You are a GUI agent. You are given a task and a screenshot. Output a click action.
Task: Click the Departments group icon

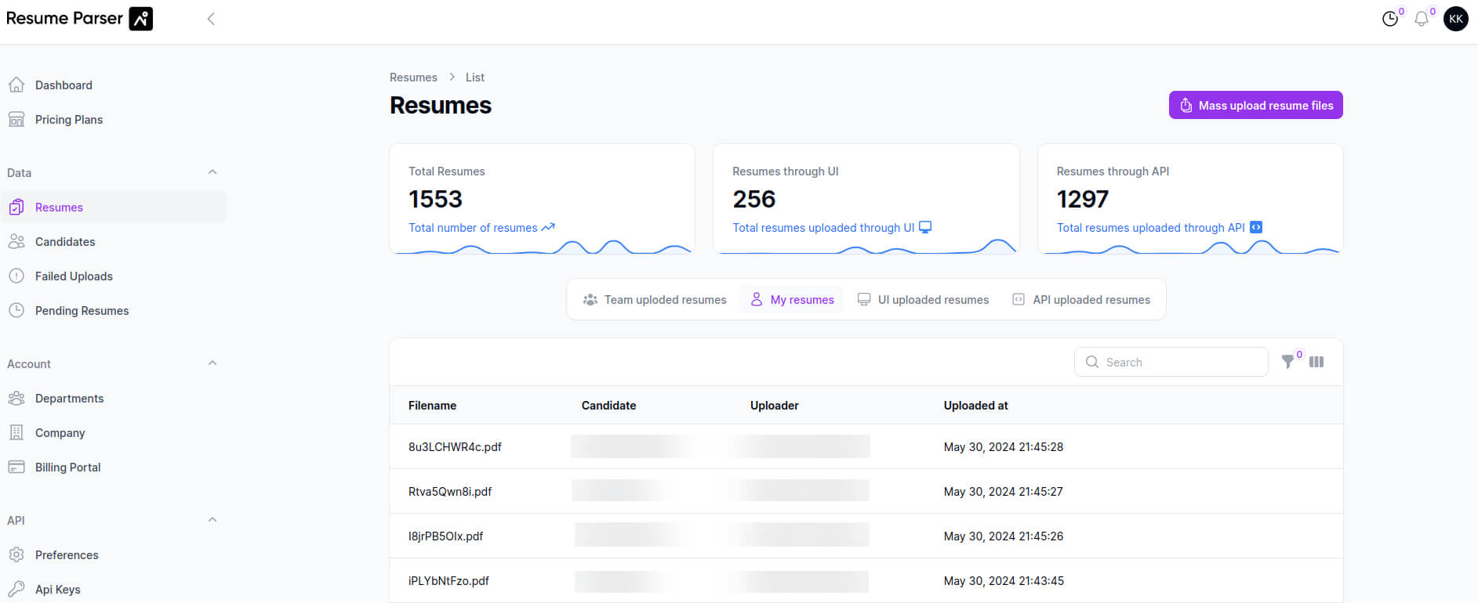click(16, 398)
